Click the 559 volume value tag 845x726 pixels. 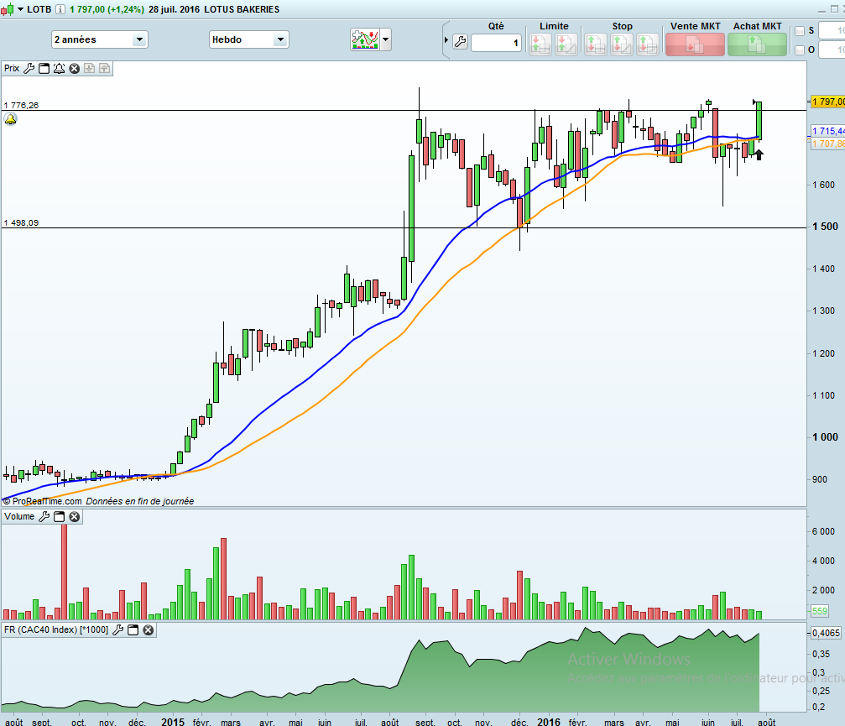pyautogui.click(x=820, y=611)
